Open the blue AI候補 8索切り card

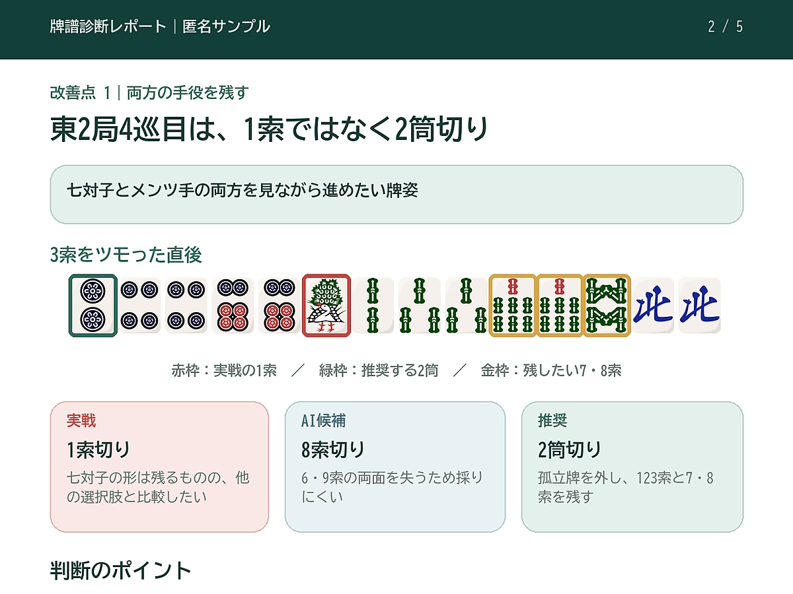point(395,467)
